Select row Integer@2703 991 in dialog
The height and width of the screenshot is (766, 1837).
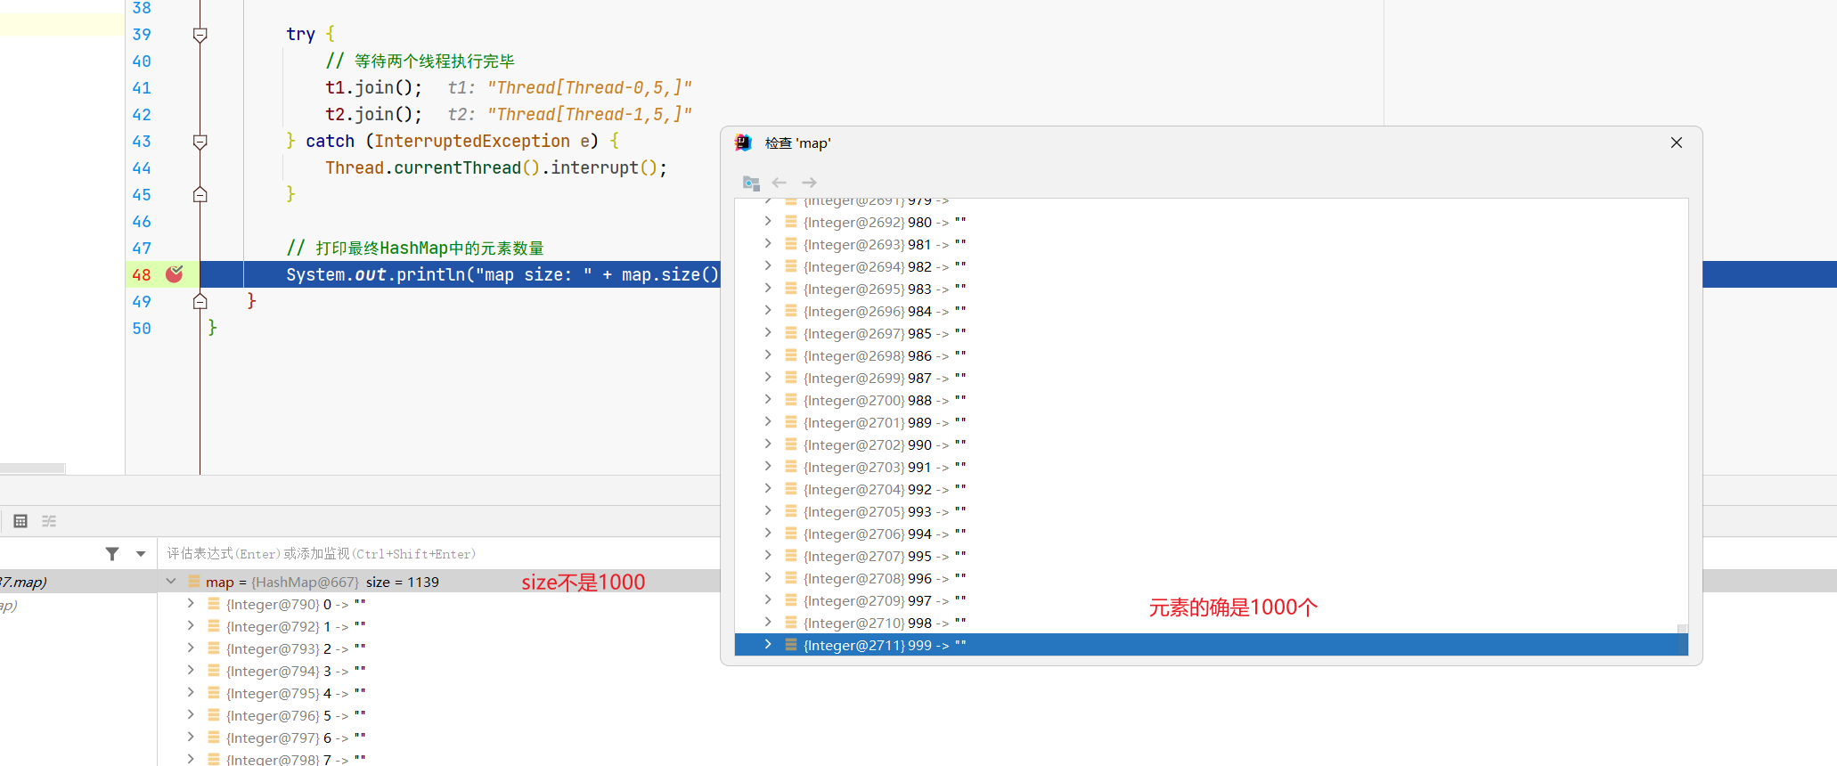click(x=1206, y=467)
